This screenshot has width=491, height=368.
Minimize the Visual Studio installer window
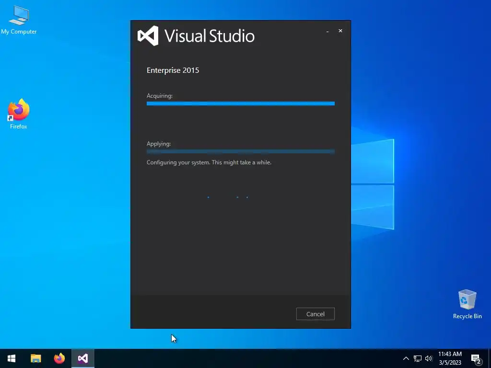327,31
